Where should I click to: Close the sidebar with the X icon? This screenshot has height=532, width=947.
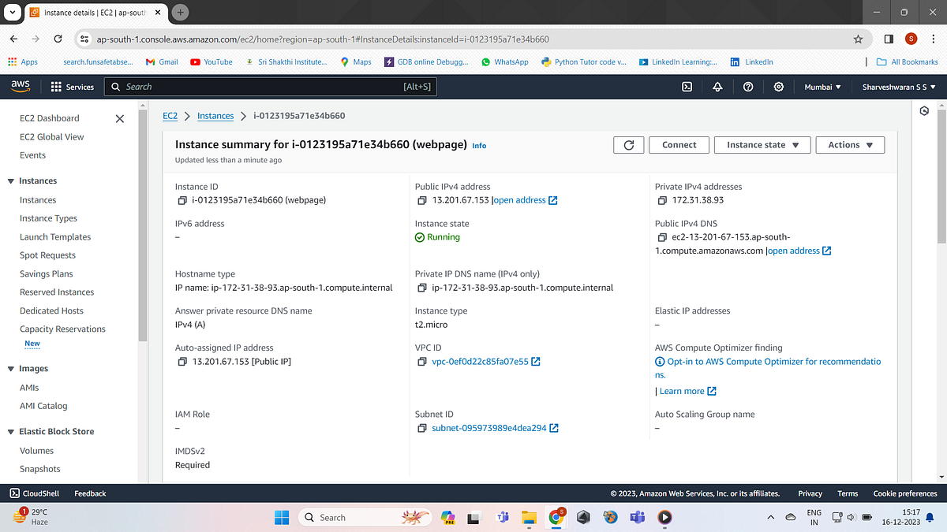pos(119,118)
